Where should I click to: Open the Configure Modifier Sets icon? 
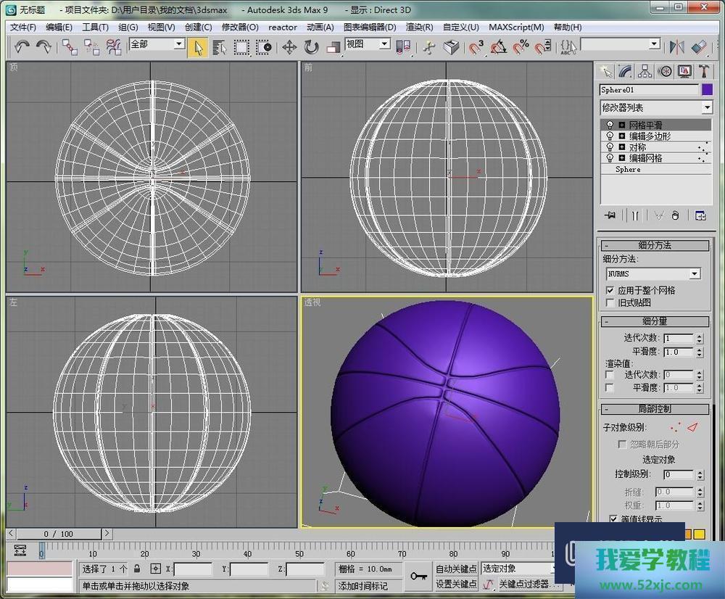700,215
